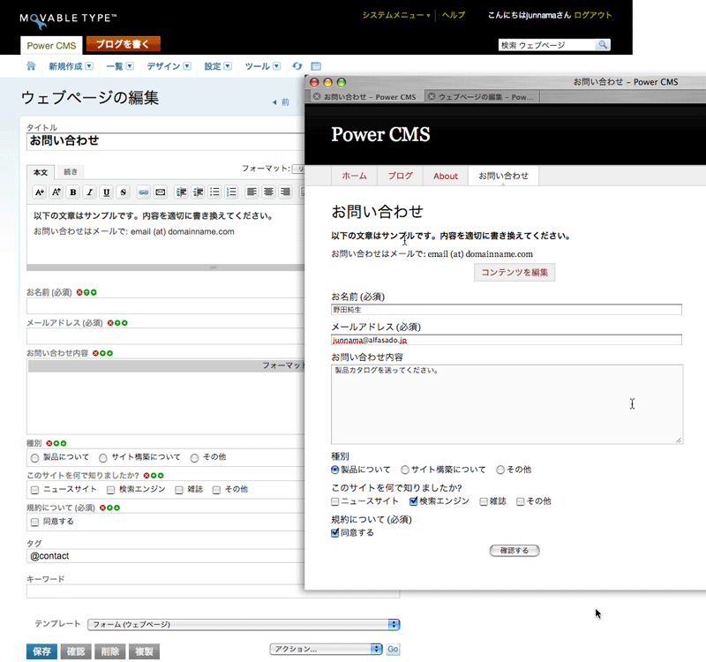Image resolution: width=706 pixels, height=662 pixels.
Task: Insert a bulleted list
Action: 214,192
